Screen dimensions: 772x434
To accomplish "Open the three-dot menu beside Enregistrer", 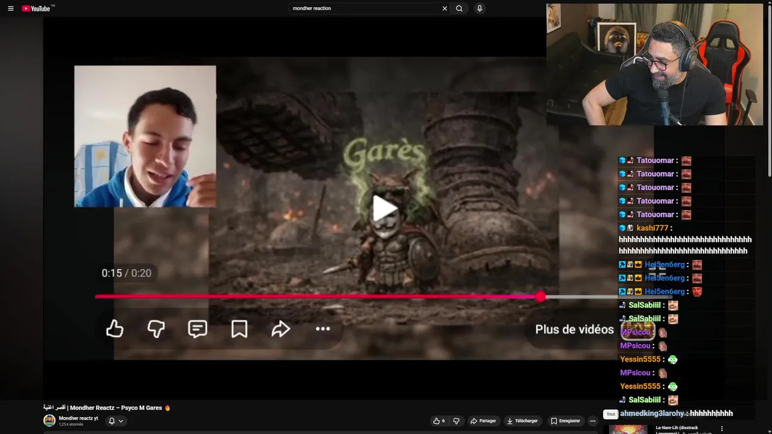I will [x=593, y=421].
